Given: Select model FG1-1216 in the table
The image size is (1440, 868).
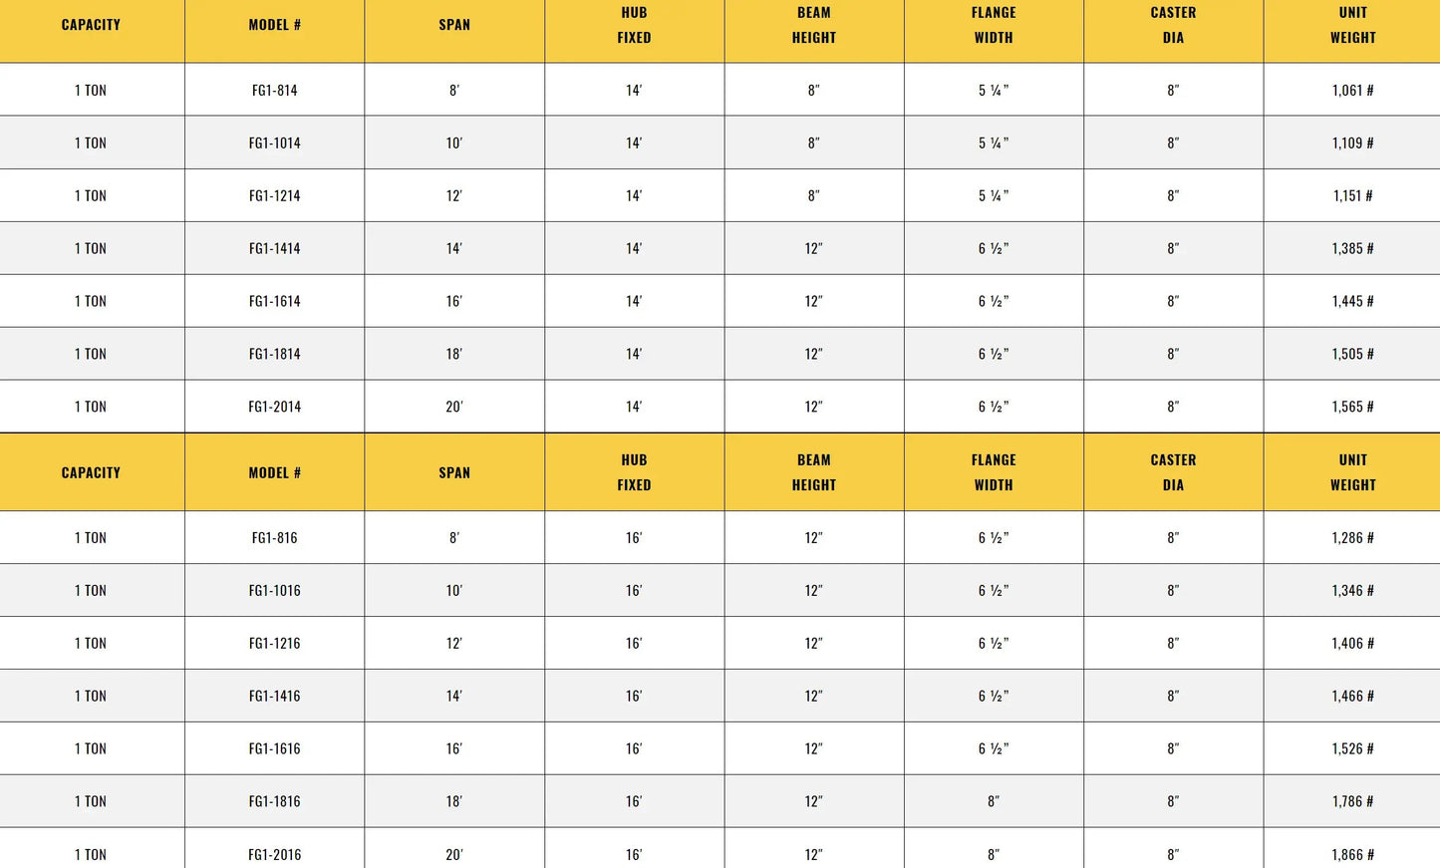Looking at the screenshot, I should point(274,644).
